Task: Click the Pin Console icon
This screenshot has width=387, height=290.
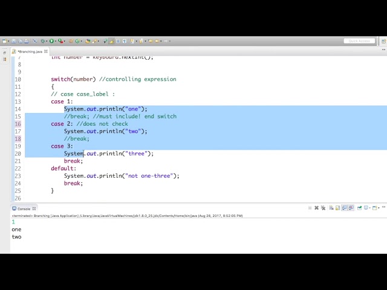Action: click(359, 208)
